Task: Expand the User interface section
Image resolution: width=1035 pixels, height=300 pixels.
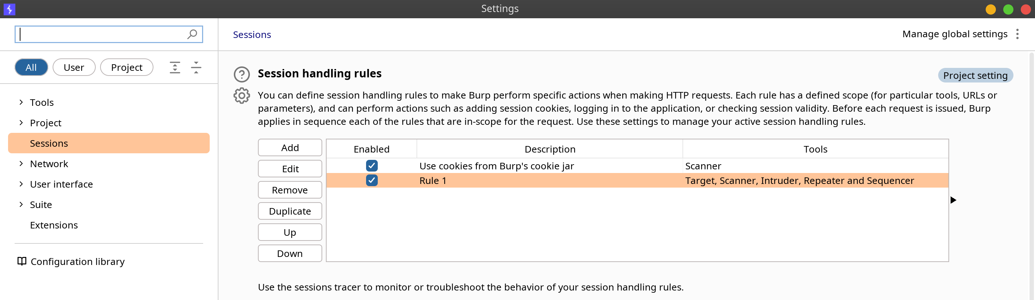Action: pos(21,184)
